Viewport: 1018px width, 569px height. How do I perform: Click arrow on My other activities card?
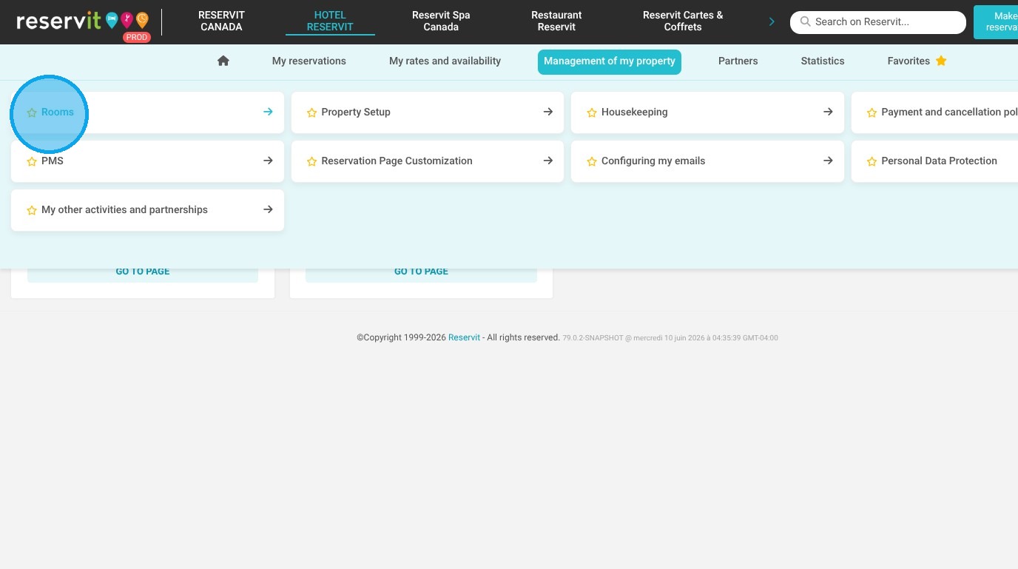[x=268, y=209]
